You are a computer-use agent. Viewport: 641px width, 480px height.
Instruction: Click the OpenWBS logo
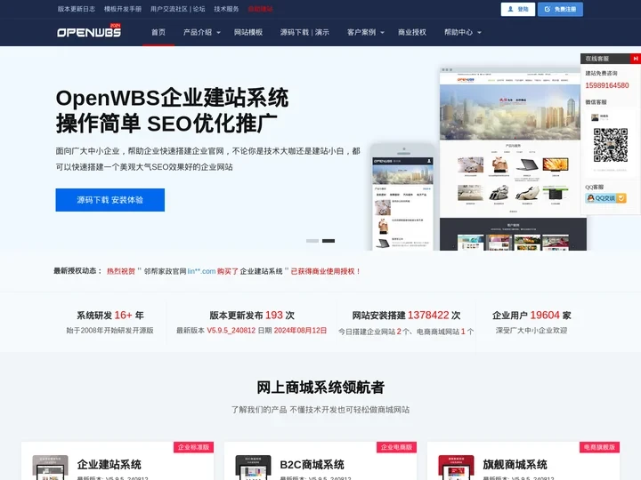click(89, 31)
